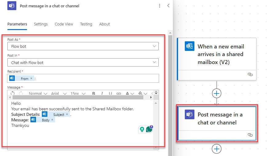Add a new step below Post message
267x156 pixels.
point(217,149)
